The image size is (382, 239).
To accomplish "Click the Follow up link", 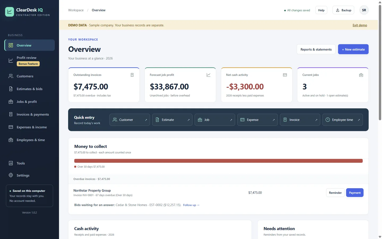I will click(191, 205).
